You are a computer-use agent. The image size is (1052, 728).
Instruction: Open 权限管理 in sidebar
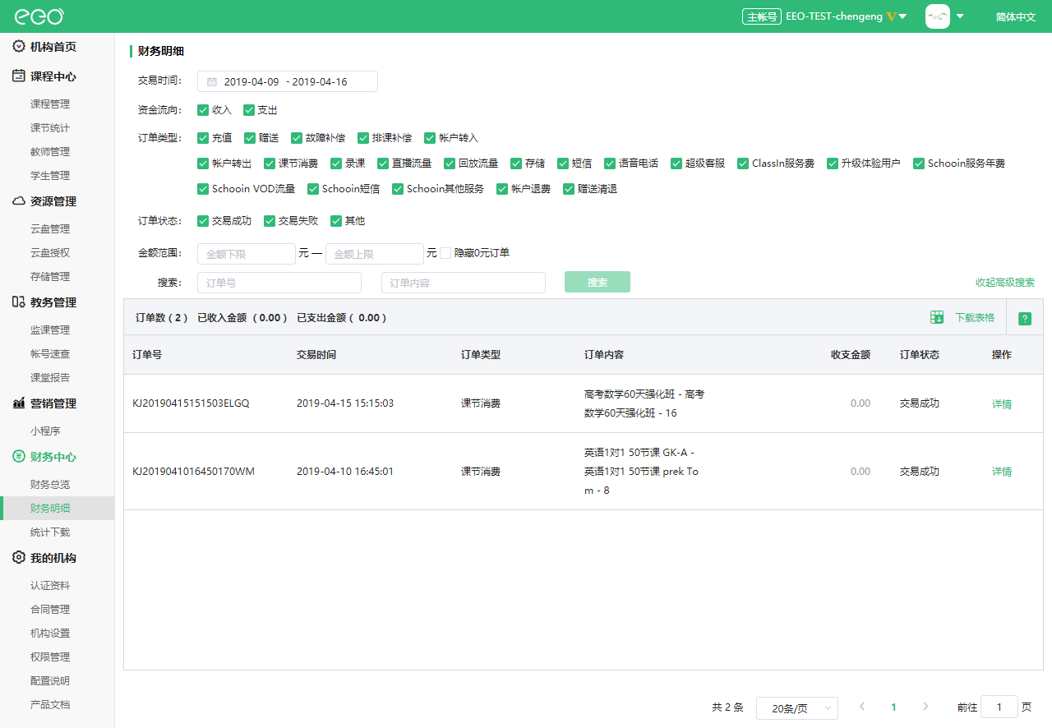(x=50, y=657)
